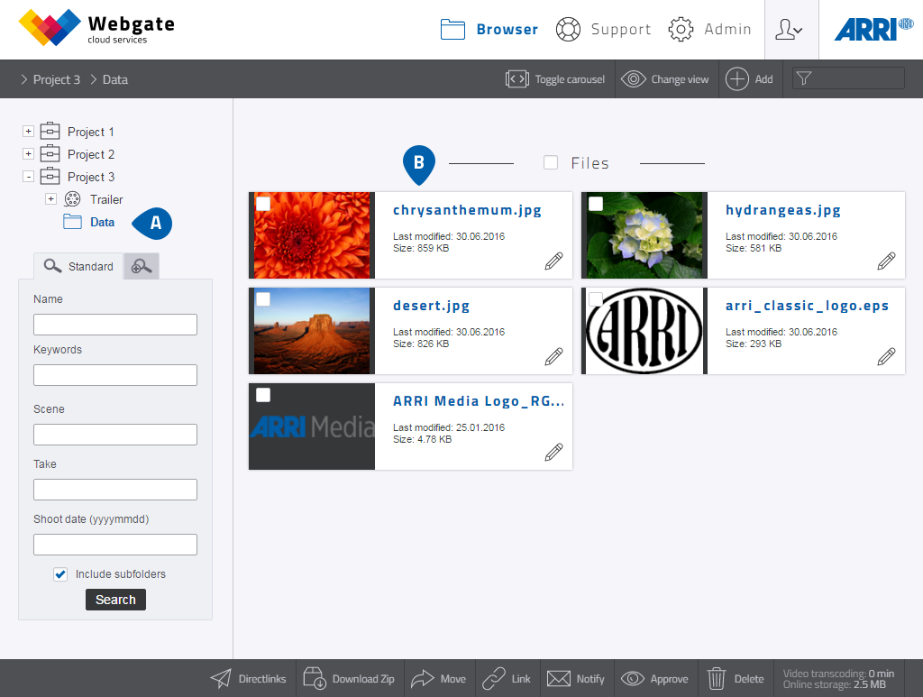Screen dimensions: 923x697
Task: Click the Add plus icon
Action: (737, 78)
